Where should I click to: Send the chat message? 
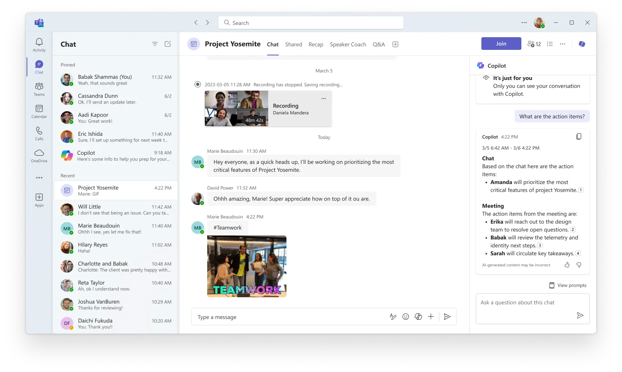tap(447, 317)
